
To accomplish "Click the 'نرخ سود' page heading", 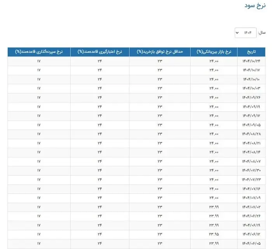I will (x=255, y=6).
